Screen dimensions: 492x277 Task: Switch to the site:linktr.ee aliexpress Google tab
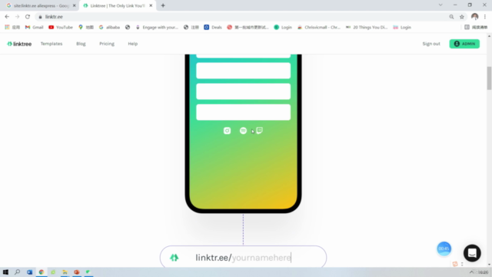click(x=41, y=5)
